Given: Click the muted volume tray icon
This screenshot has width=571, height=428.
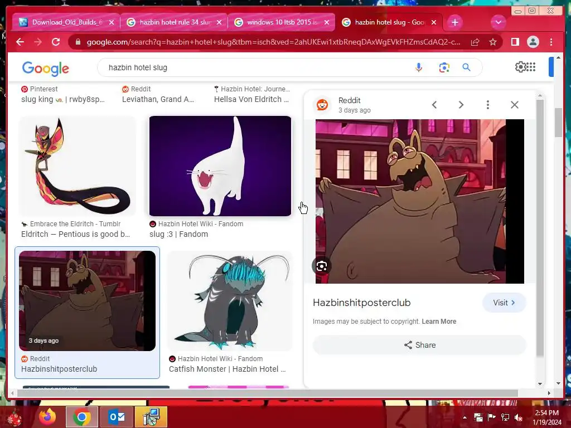Looking at the screenshot, I should pos(519,417).
